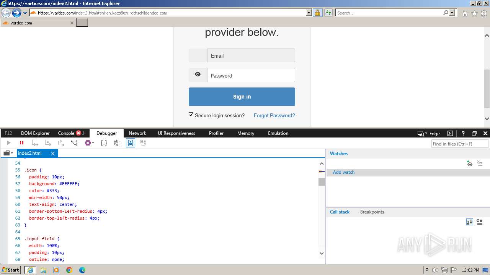Screen dimensions: 490x275
Task: Click the Email input field
Action: point(251,55)
